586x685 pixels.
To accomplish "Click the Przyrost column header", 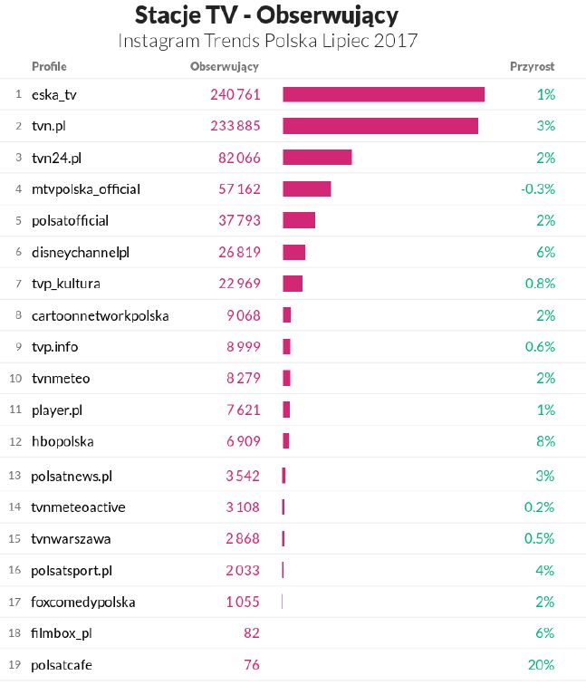I will point(532,66).
